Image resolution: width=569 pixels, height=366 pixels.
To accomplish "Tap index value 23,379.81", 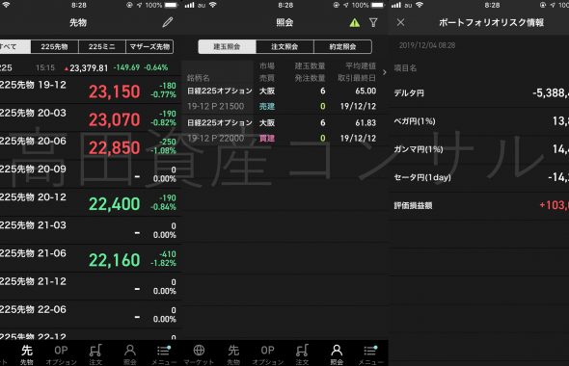I will [89, 68].
